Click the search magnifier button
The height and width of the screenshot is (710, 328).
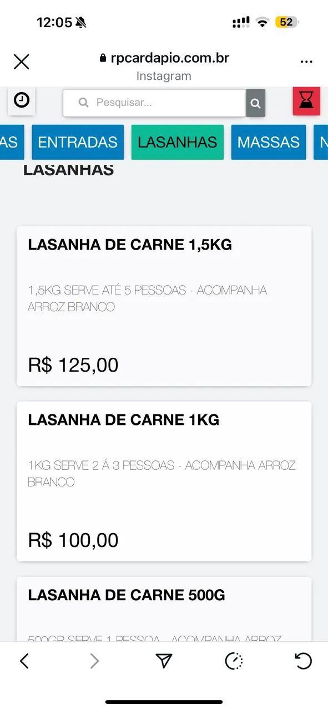pyautogui.click(x=255, y=103)
